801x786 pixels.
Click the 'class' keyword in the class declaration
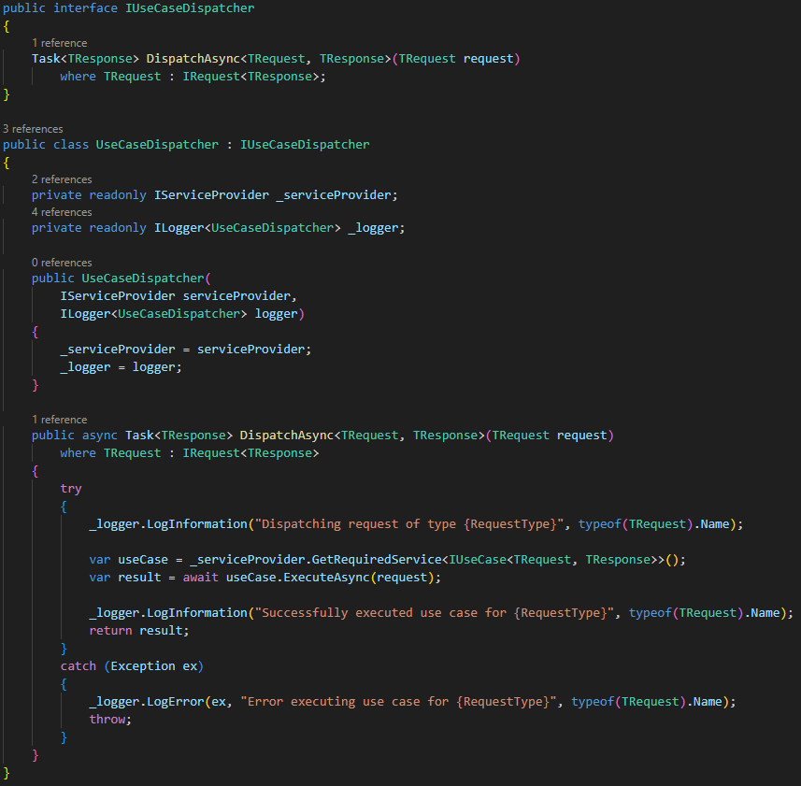71,145
